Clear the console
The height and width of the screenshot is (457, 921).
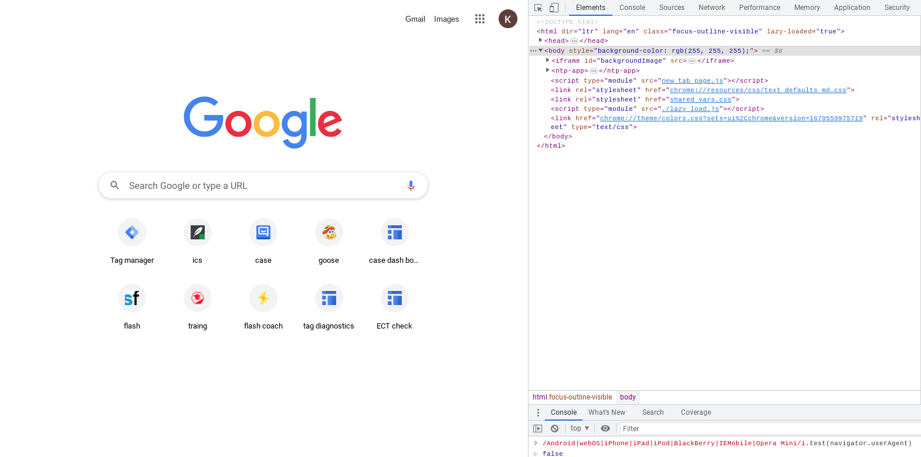coord(554,428)
